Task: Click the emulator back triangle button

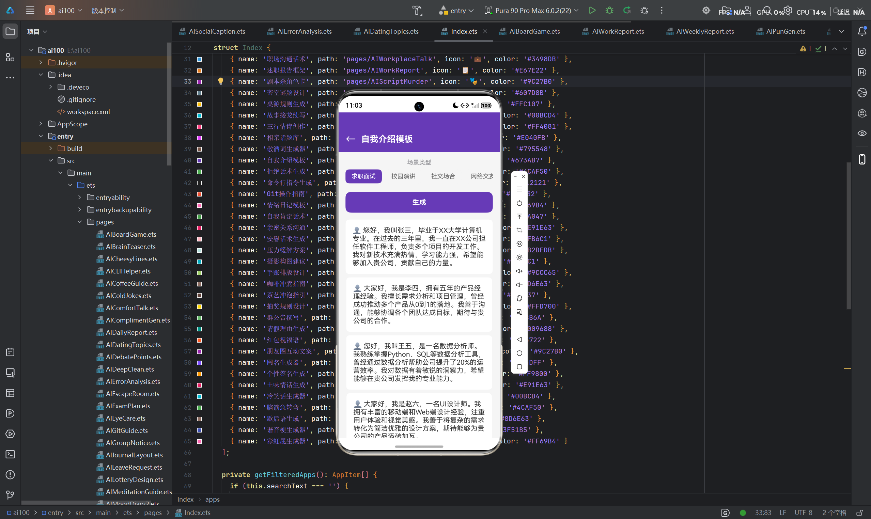Action: point(519,340)
